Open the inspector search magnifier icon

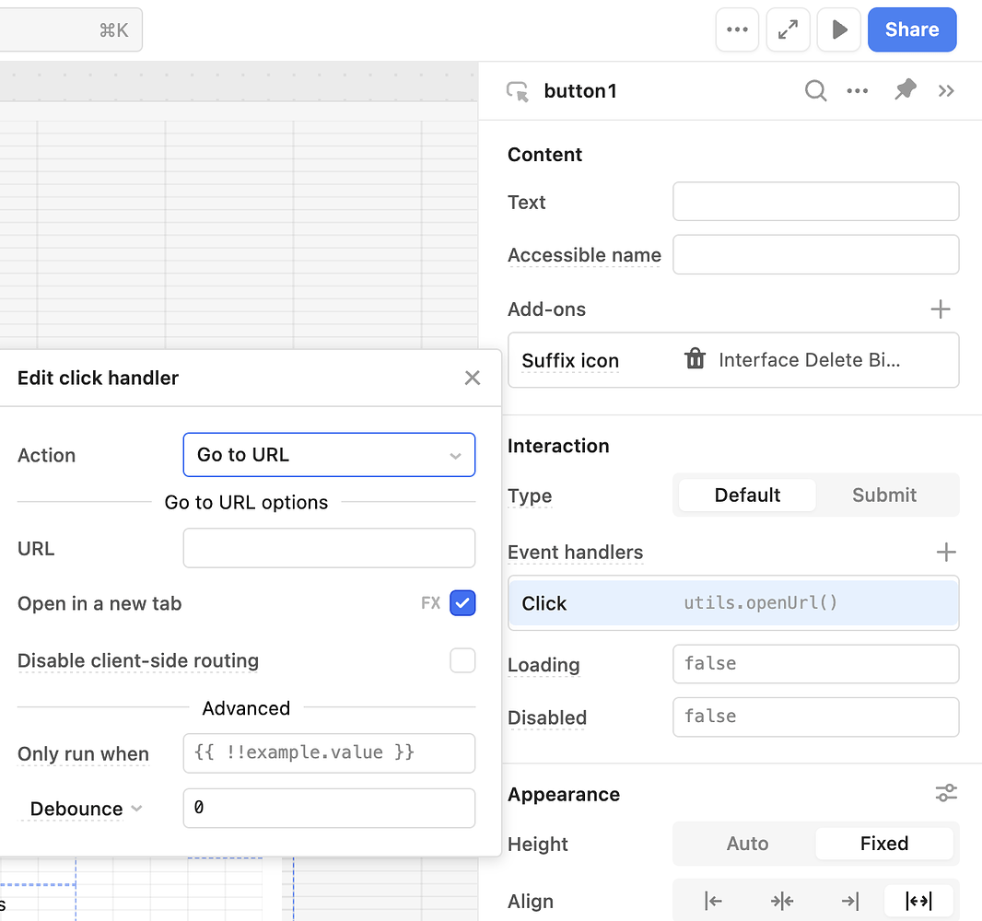point(815,91)
